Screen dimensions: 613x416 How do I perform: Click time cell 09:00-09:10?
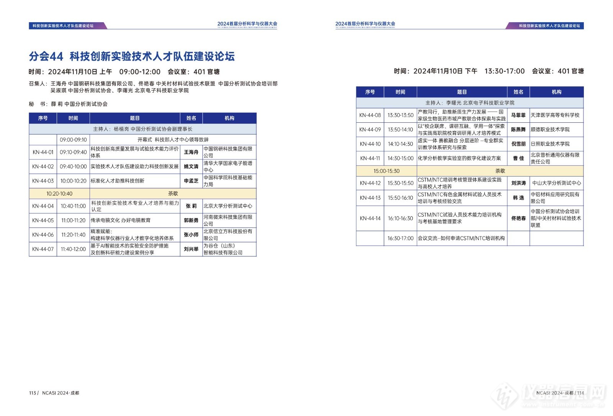(73, 140)
